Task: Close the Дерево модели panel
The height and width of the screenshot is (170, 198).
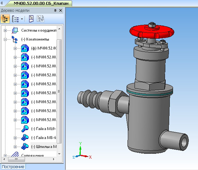Action: click(60, 10)
